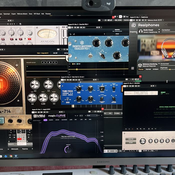Open the Preset dropdown in magic.CURVE
Screen dimensions: 175x175
(92, 115)
